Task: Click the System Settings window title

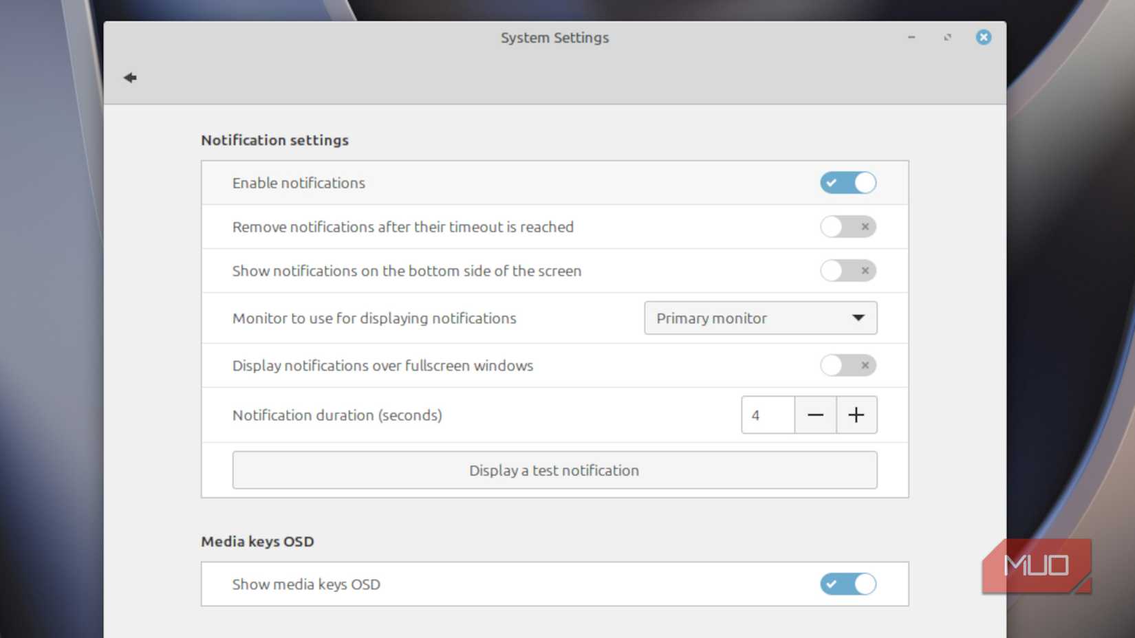Action: [x=554, y=38]
